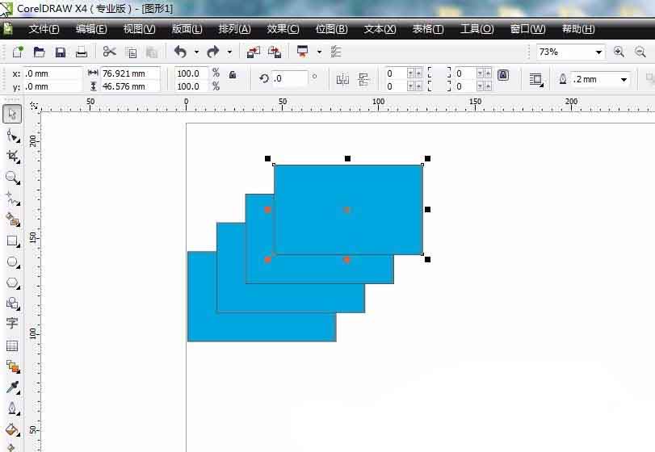Open the 文件(F) menu

coord(44,29)
